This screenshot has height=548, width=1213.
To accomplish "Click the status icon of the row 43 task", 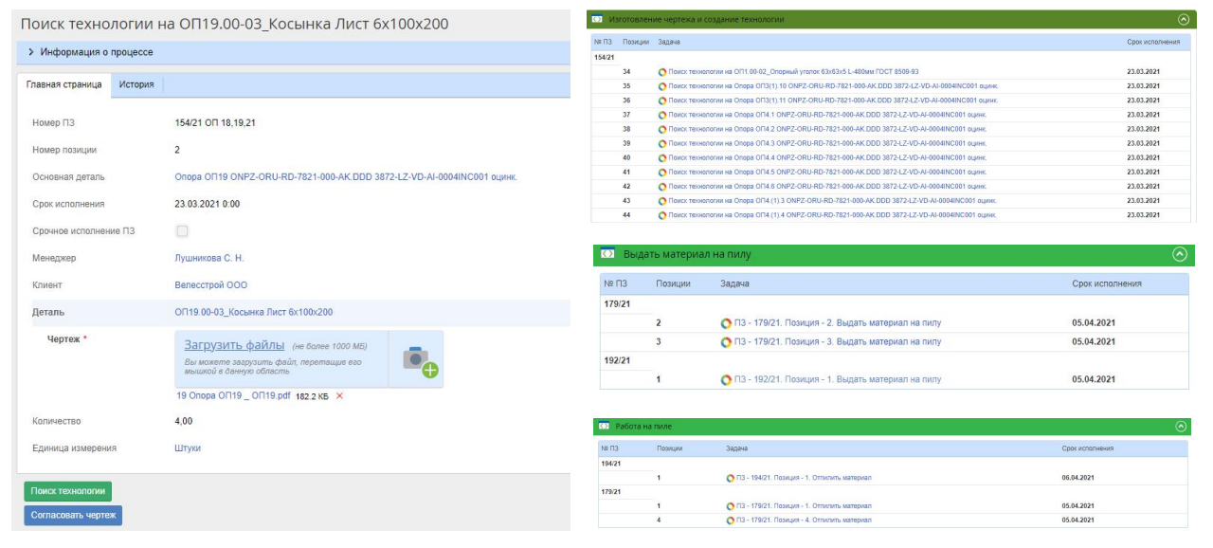I will 662,201.
